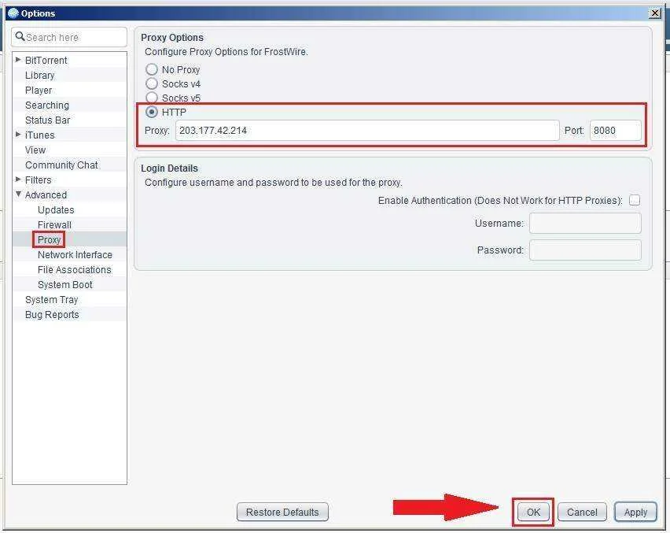This screenshot has width=670, height=533.
Task: Open the System Tray options
Action: tap(52, 300)
